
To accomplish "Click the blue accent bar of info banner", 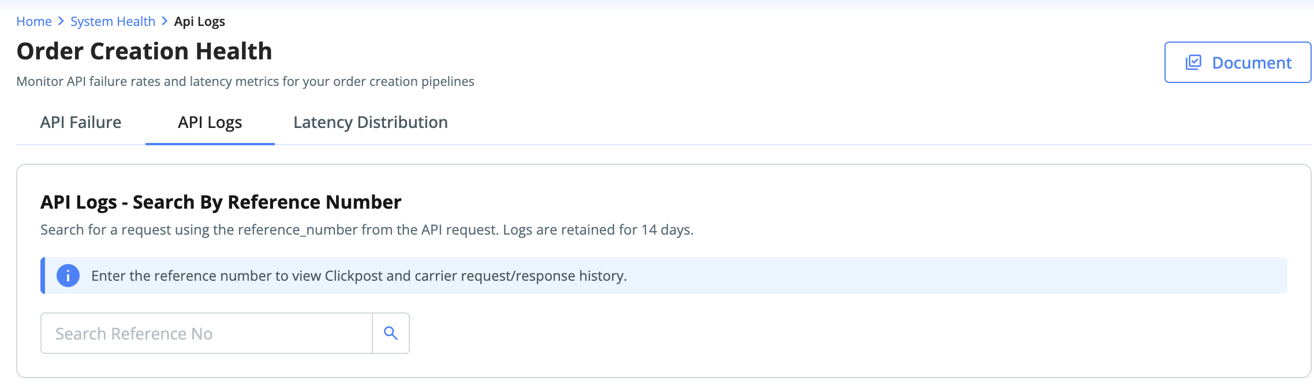I will 43,276.
